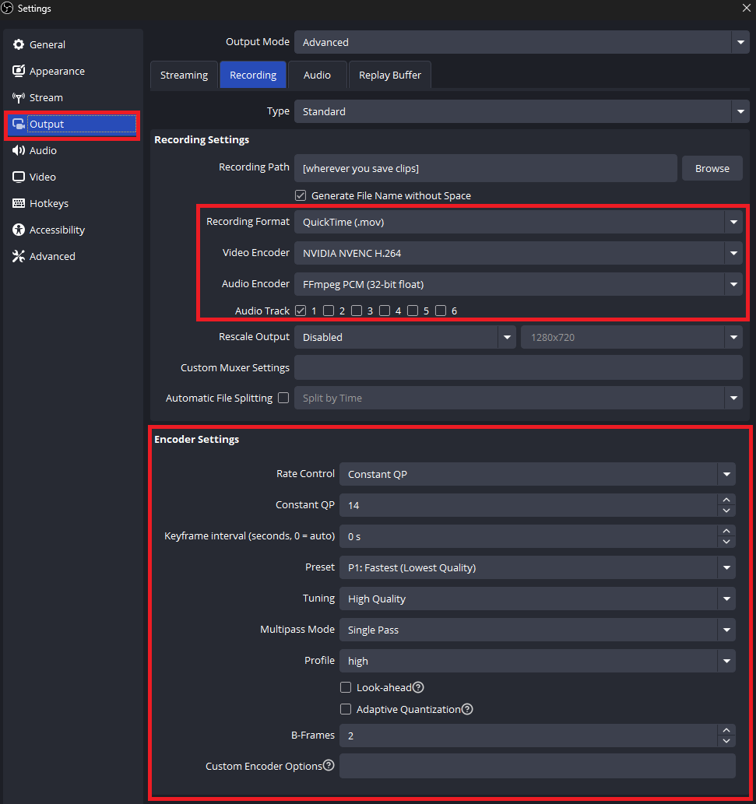Click the Browse button for recording path
Image resolution: width=756 pixels, height=804 pixels.
click(x=712, y=169)
